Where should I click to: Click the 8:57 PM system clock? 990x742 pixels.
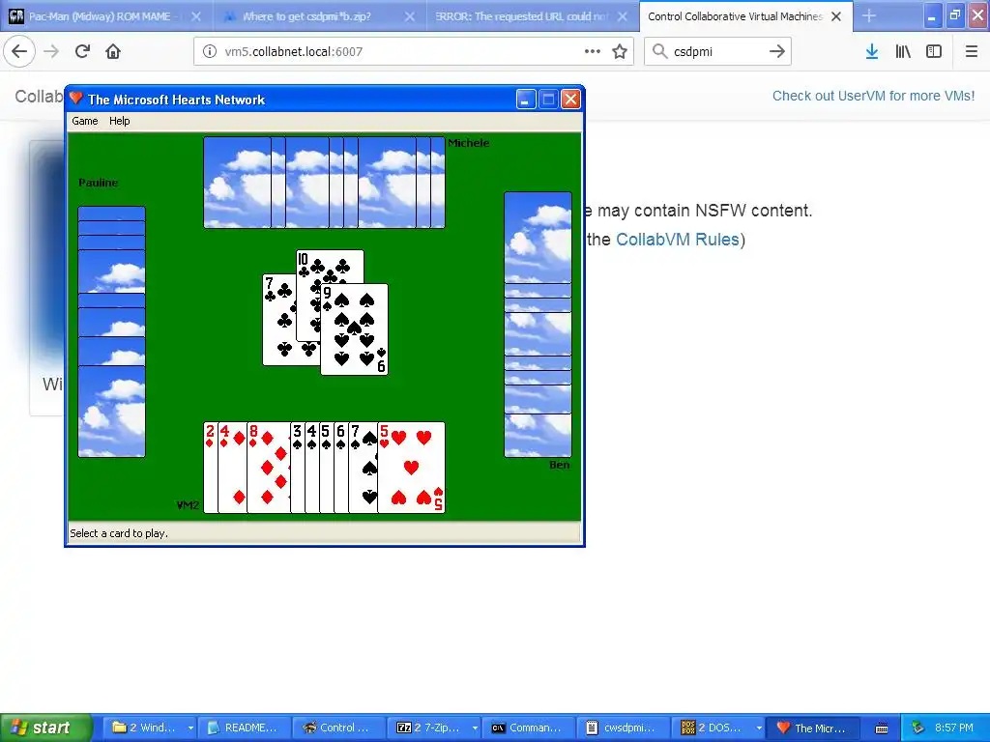(x=954, y=728)
